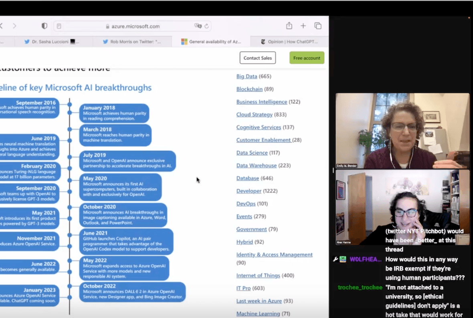Open the Big Data category link

pos(247,76)
